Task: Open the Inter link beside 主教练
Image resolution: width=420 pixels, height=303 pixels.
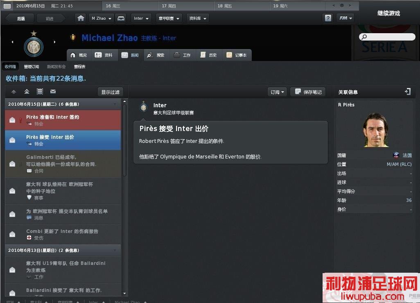Action: pyautogui.click(x=169, y=38)
